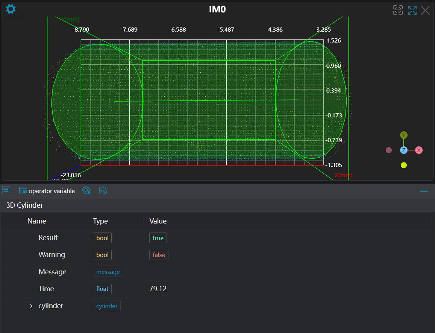The image size is (435, 333).
Task: Open the schedule history clock icon
Action: (x=103, y=190)
